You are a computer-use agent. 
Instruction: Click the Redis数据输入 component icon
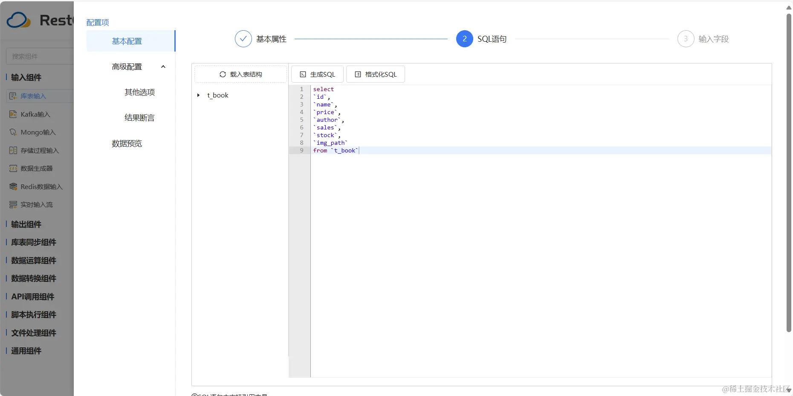pyautogui.click(x=13, y=187)
